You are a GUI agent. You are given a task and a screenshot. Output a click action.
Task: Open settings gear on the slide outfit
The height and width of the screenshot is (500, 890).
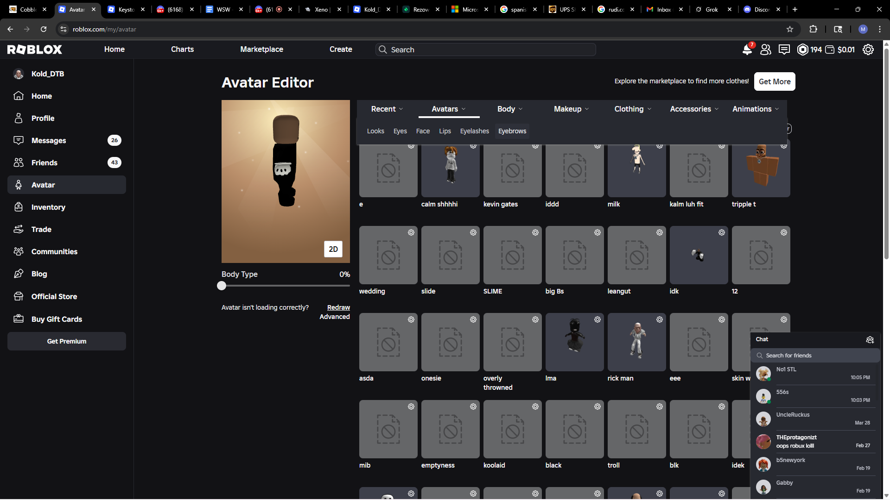click(x=473, y=232)
